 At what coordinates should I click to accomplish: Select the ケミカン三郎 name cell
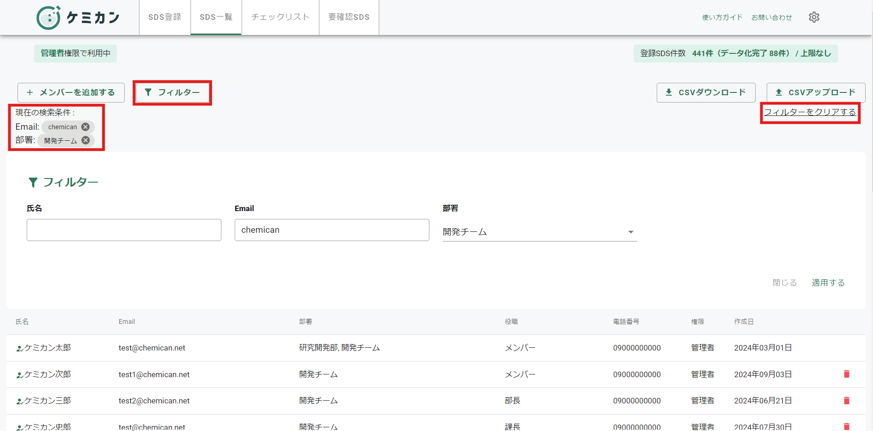tap(47, 401)
